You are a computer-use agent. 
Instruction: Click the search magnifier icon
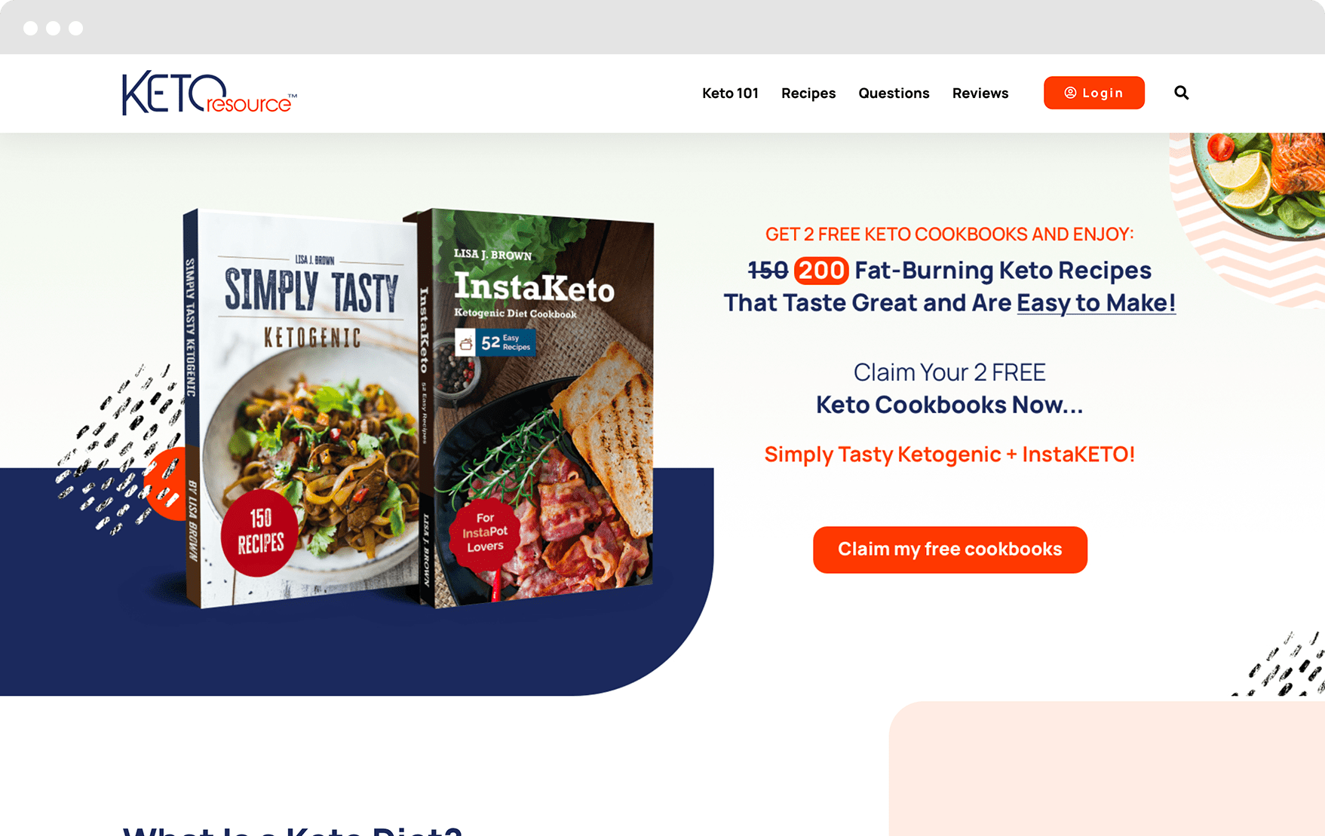pos(1181,93)
